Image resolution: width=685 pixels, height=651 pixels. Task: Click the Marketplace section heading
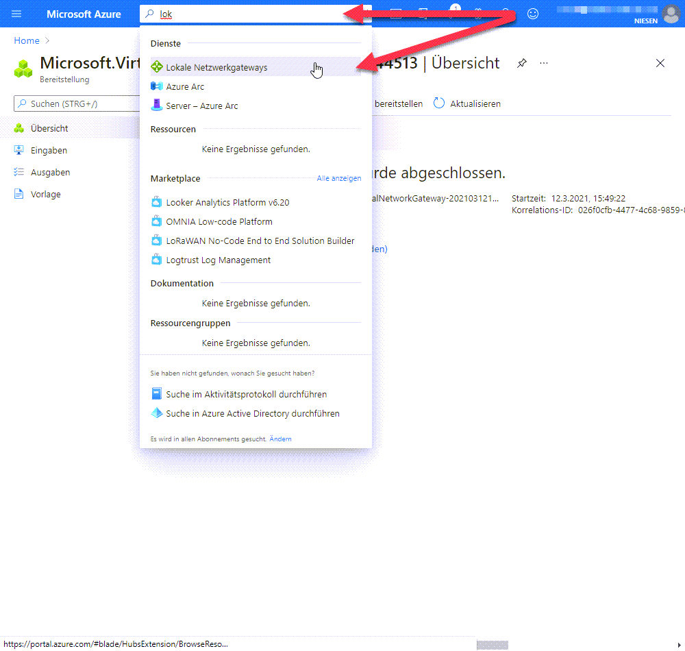pos(175,179)
